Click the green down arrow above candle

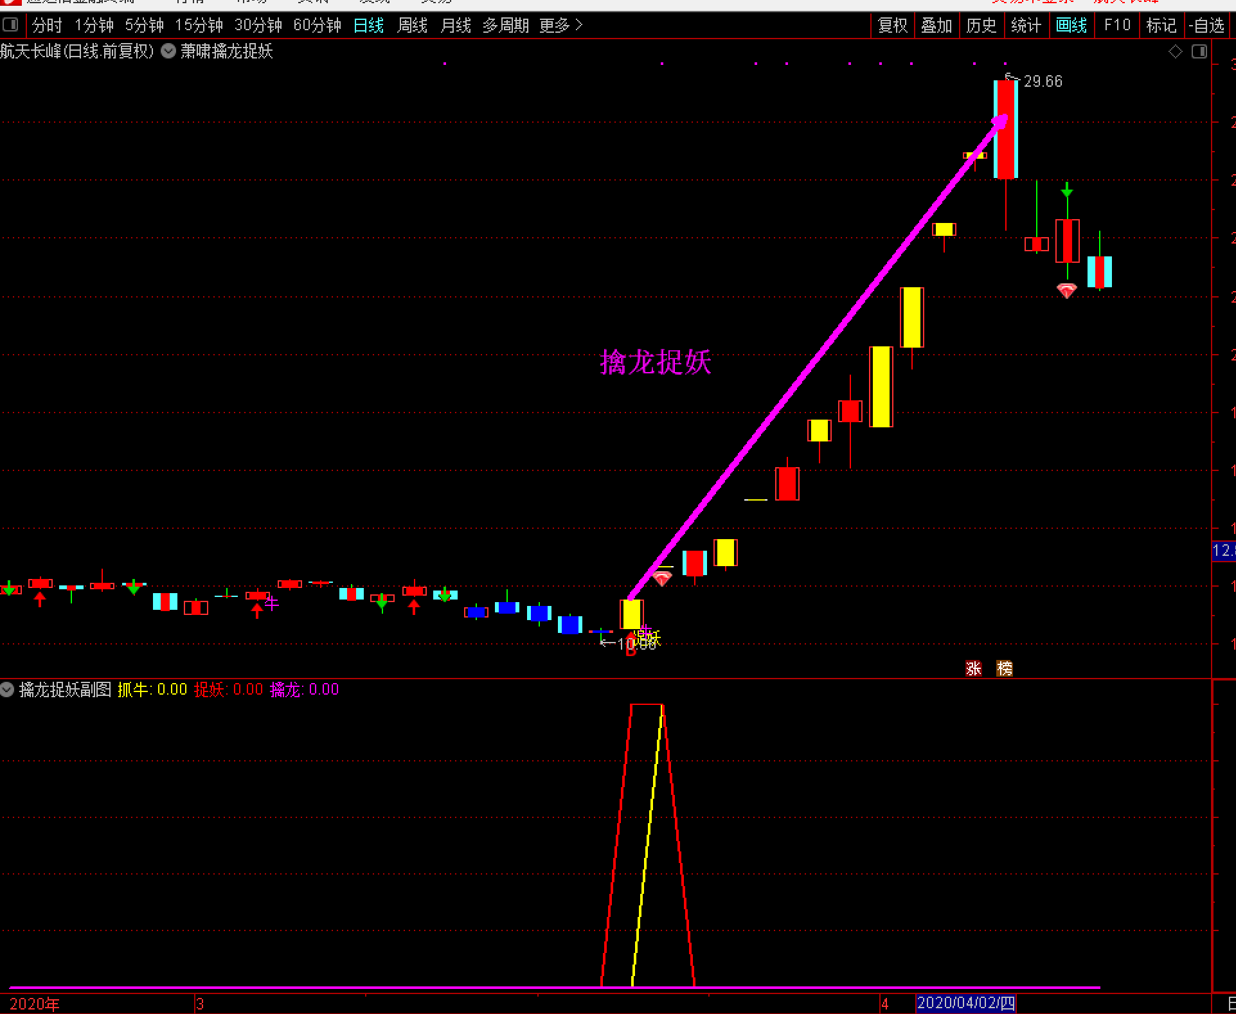1067,191
